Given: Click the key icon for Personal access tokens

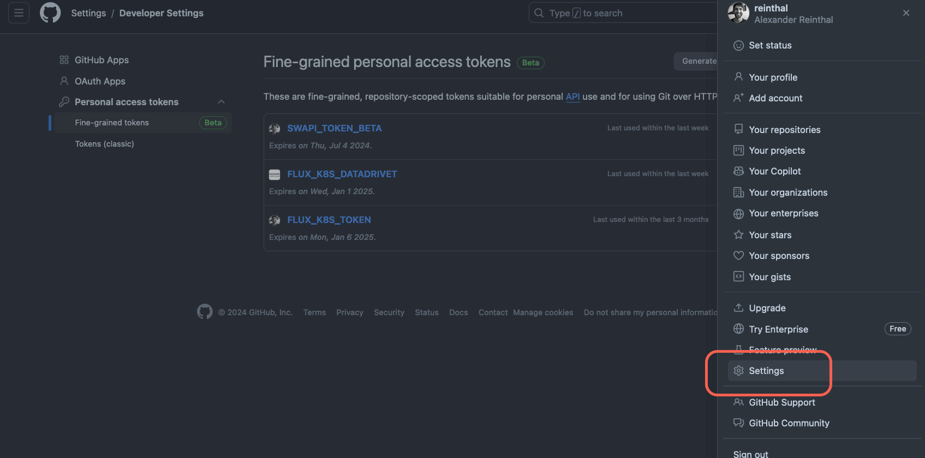Looking at the screenshot, I should point(64,102).
